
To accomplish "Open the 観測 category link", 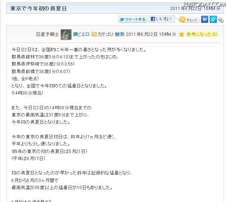I will [120, 34].
